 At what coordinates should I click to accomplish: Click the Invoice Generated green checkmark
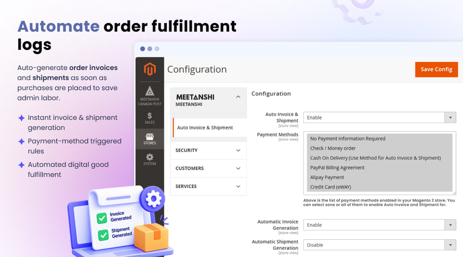(102, 218)
